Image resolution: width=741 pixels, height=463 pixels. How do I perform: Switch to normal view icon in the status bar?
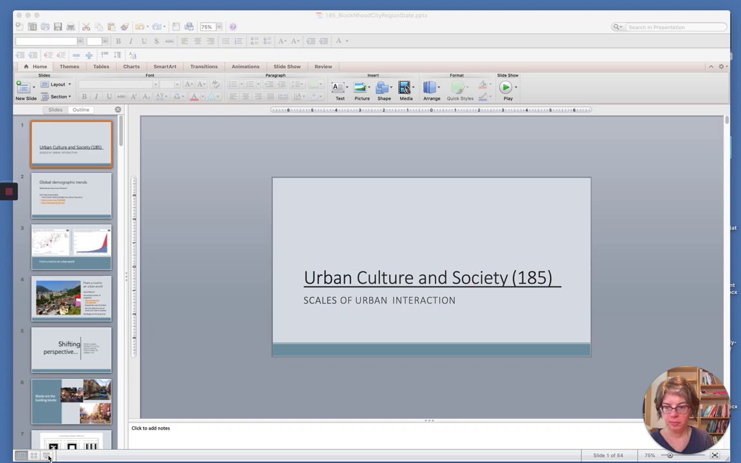(21, 455)
